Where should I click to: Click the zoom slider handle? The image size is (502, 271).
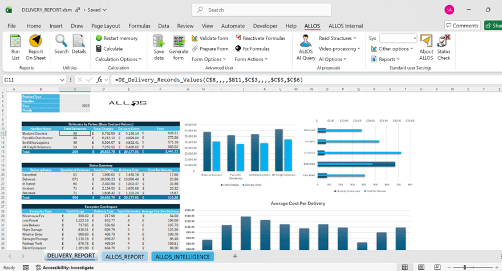[x=464, y=267]
